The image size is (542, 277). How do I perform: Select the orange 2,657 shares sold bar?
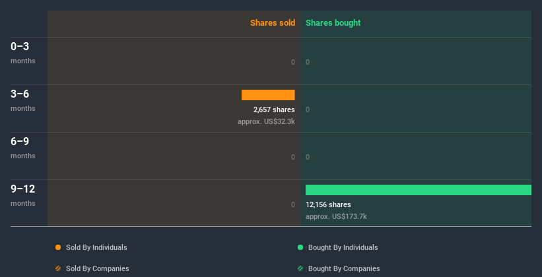268,95
